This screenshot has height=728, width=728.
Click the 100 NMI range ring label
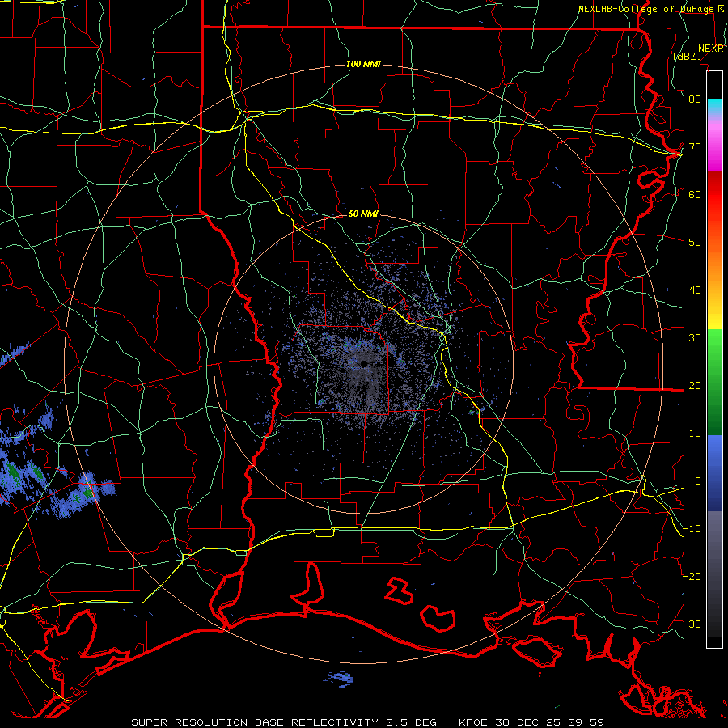(x=363, y=64)
